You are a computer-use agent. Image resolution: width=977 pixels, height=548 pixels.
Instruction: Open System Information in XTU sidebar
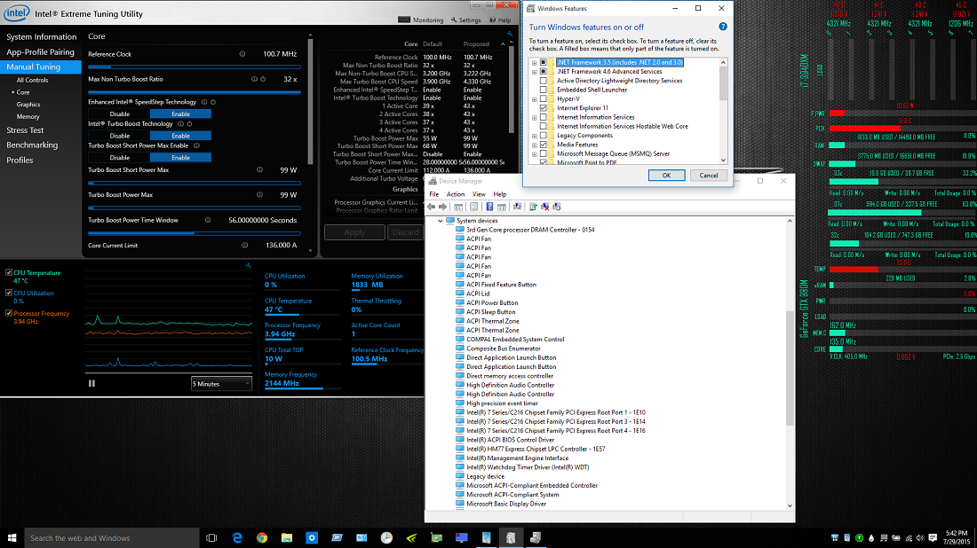click(x=41, y=36)
